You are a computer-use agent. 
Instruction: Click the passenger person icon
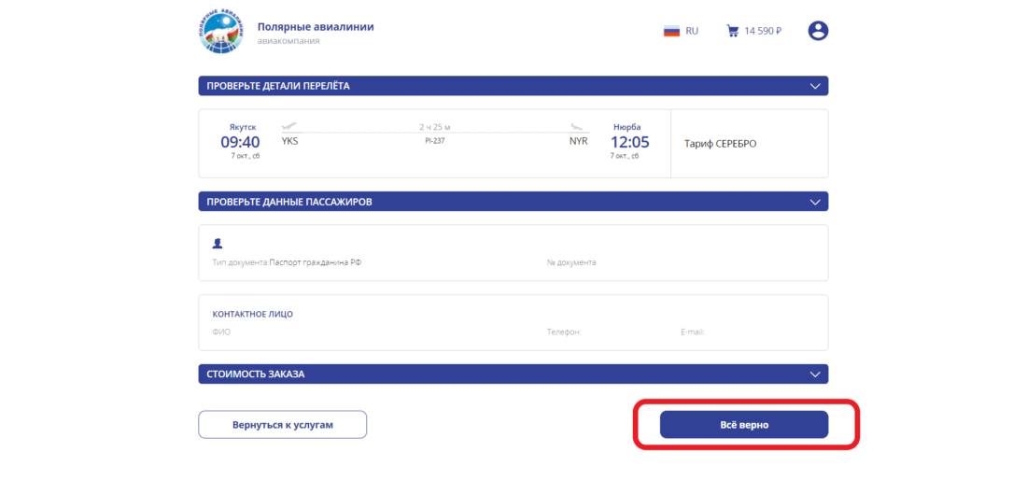[218, 243]
